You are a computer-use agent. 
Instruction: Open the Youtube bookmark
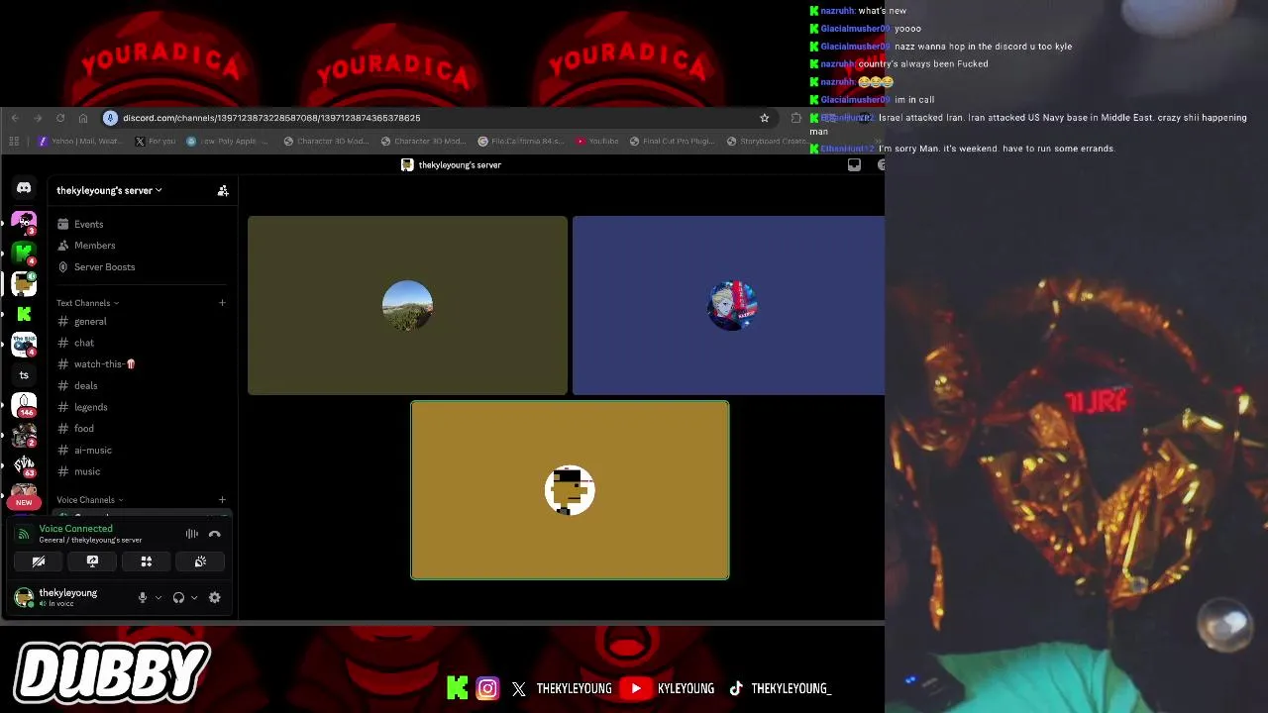pos(597,142)
